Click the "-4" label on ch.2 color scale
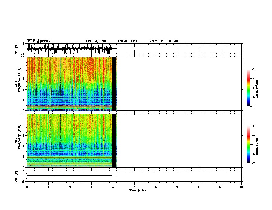The height and width of the screenshot is (210, 272). pyautogui.click(x=253, y=135)
